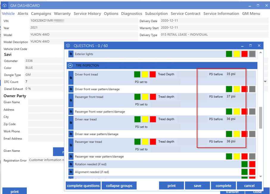The image size is (270, 194).
Task: Click the Questions list scrollbar thumb
Action: click(260, 118)
